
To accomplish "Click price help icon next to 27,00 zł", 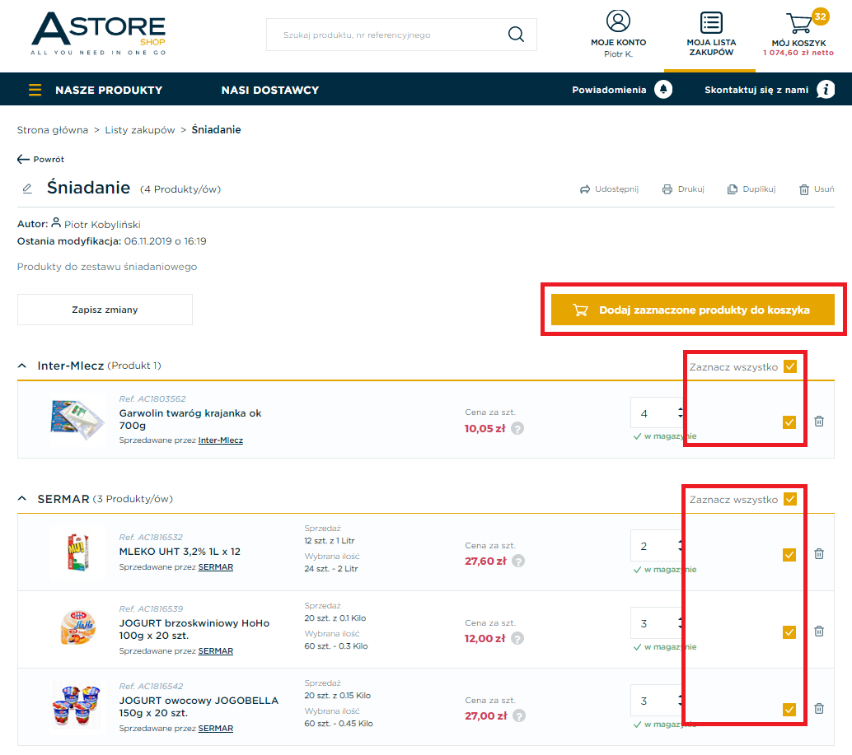I will click(x=519, y=716).
